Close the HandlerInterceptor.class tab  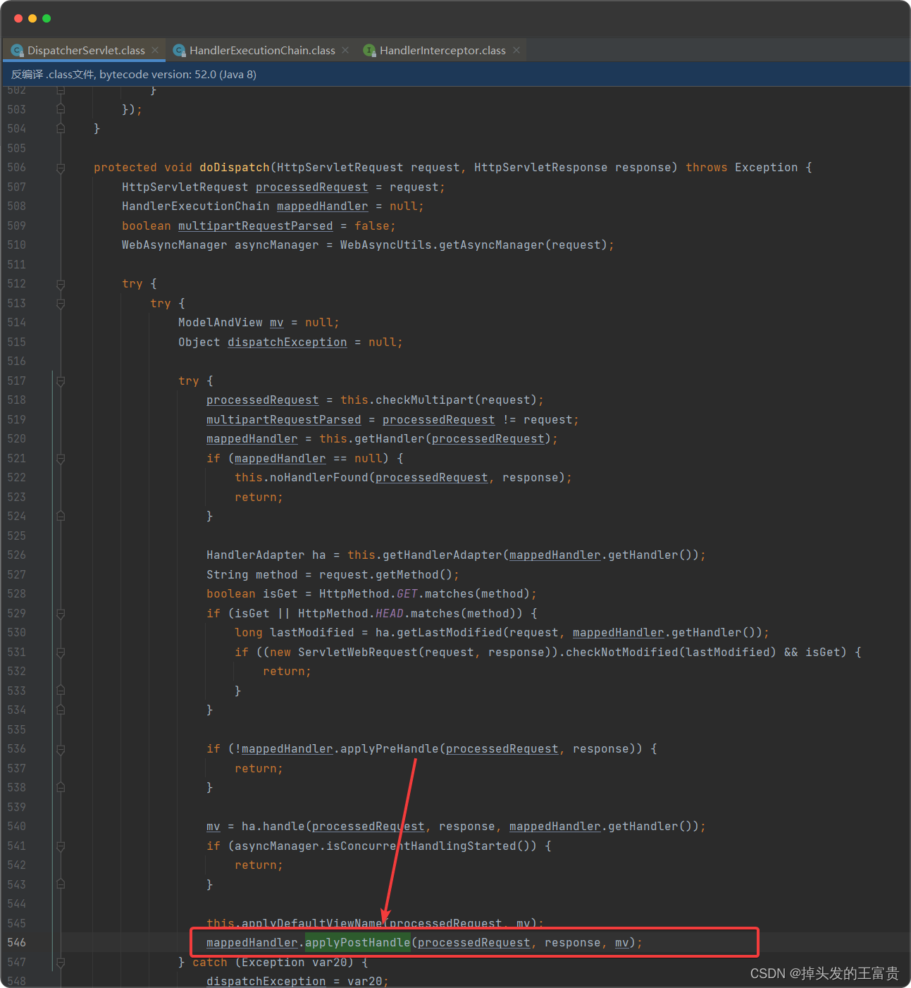[x=516, y=50]
